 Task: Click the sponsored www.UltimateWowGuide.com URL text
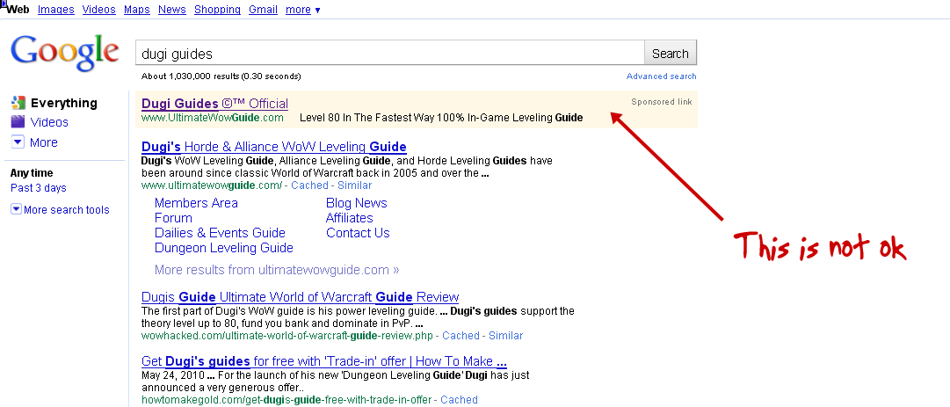tap(213, 118)
